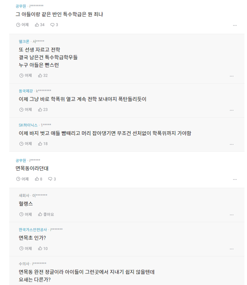This screenshot has height=285, width=247.
Task: Open more options for the top 공무원 comment
Action: click(x=235, y=25)
